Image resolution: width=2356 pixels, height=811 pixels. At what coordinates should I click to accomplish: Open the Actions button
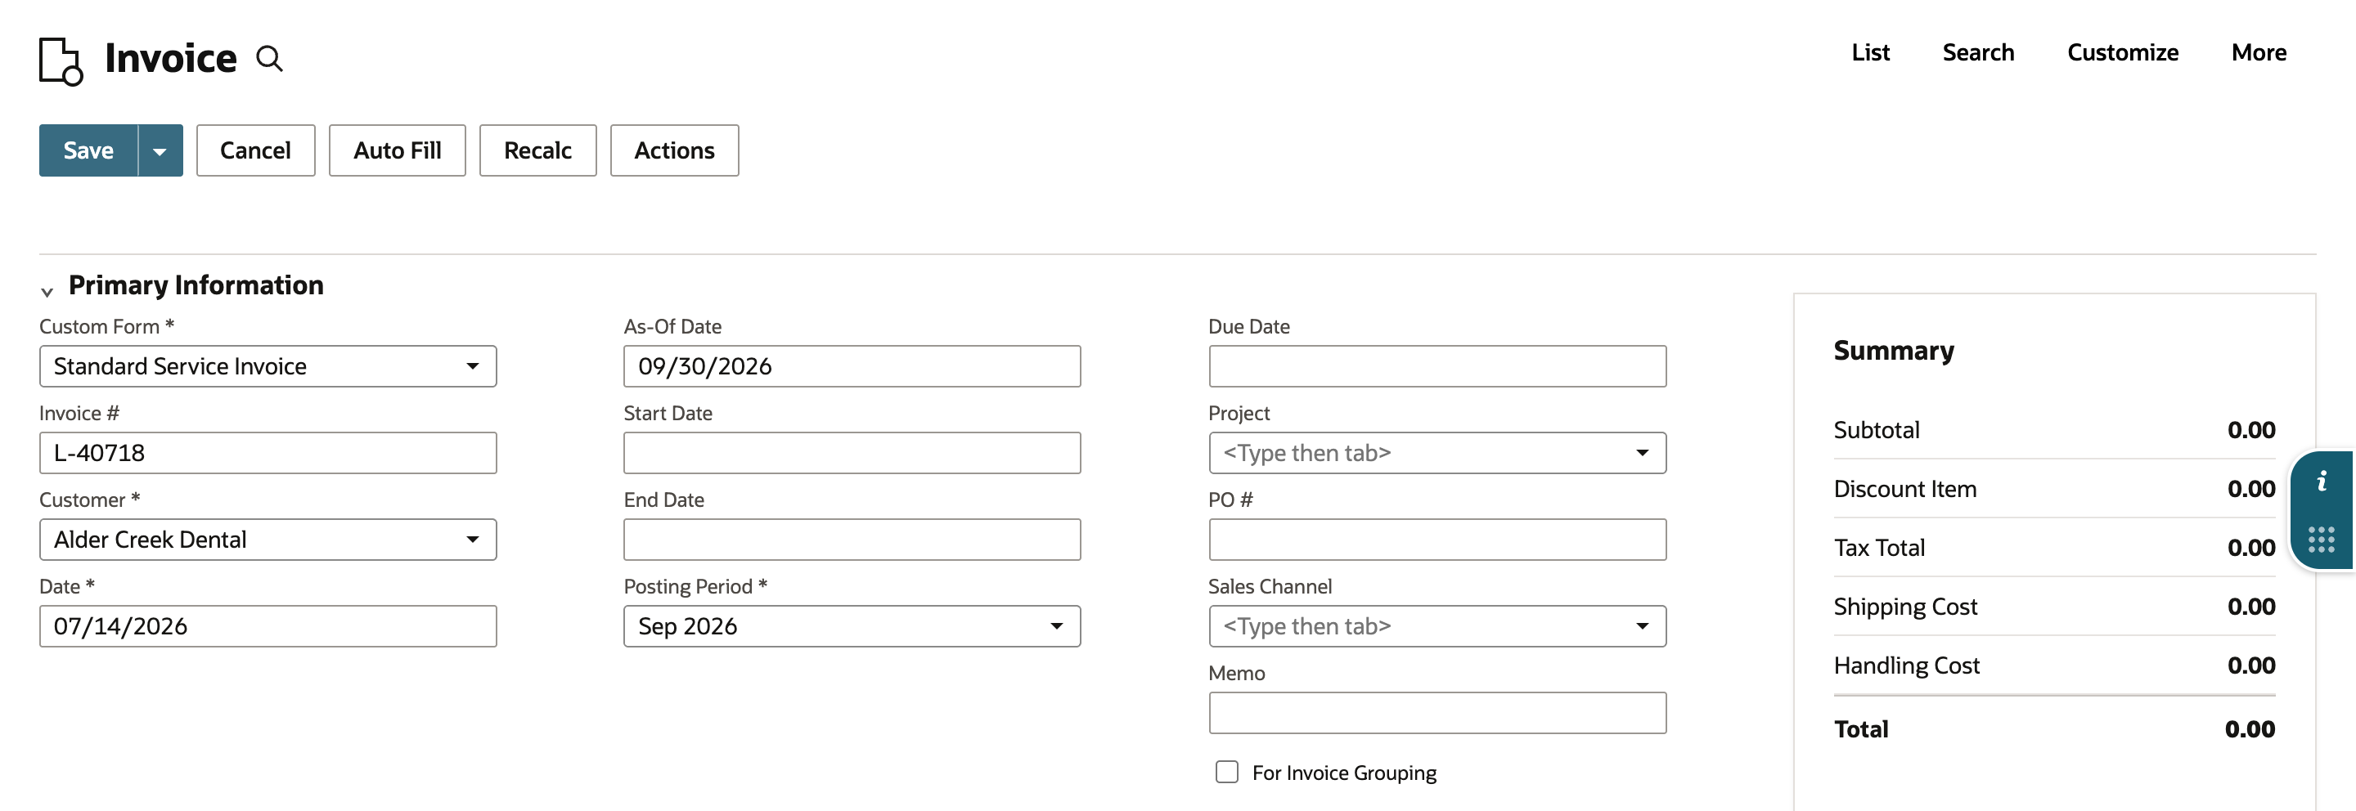pyautogui.click(x=674, y=151)
